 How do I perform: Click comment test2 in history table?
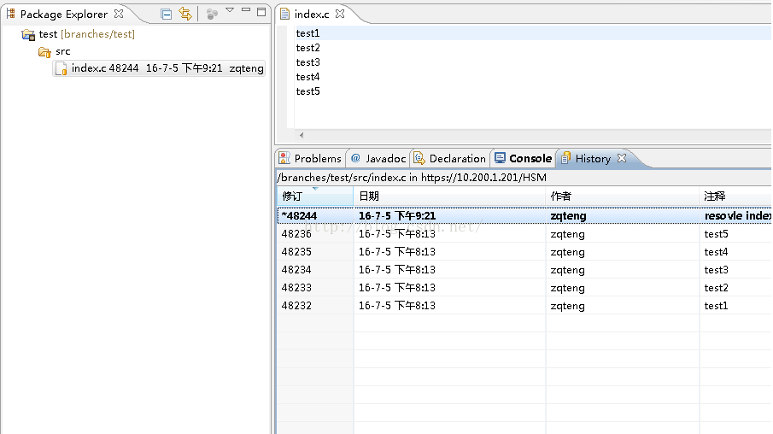pyautogui.click(x=717, y=288)
